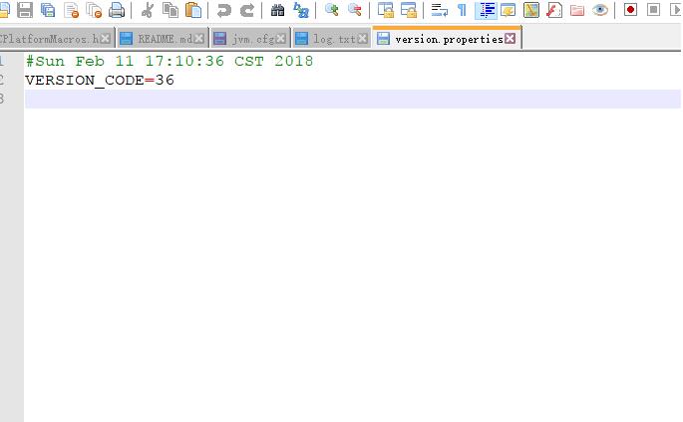Zoom in using the magnifier icon
This screenshot has height=422, width=683.
[x=332, y=11]
